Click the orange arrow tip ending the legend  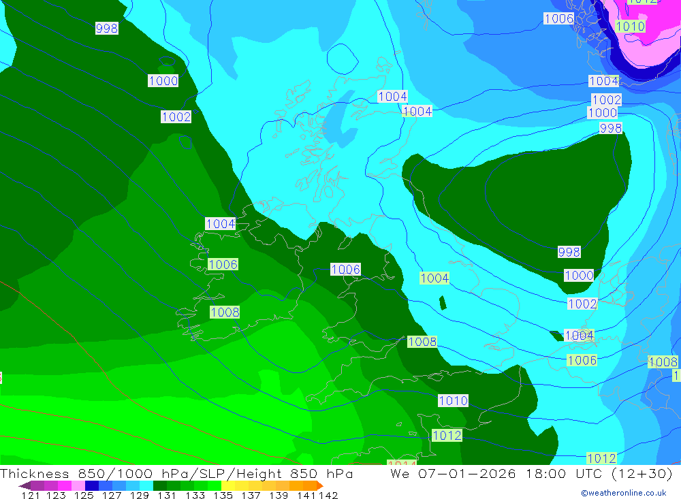pyautogui.click(x=319, y=485)
